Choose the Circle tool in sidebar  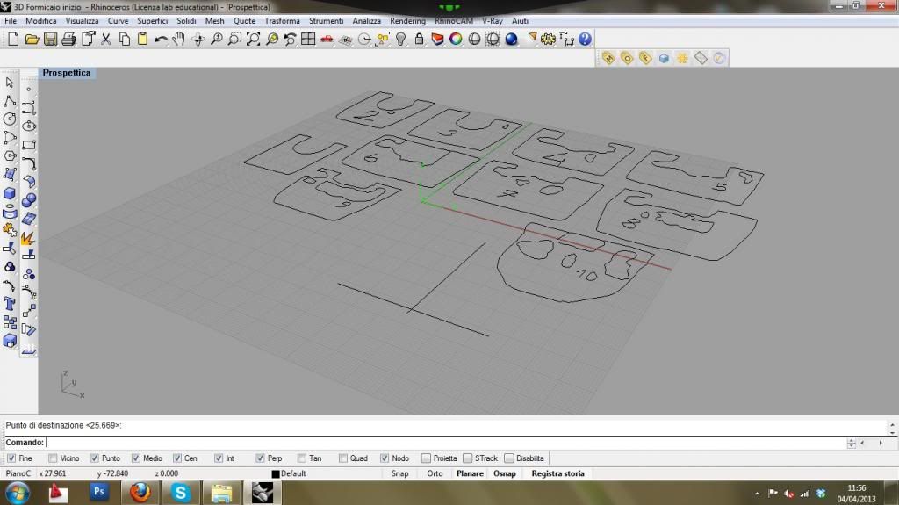(x=10, y=119)
